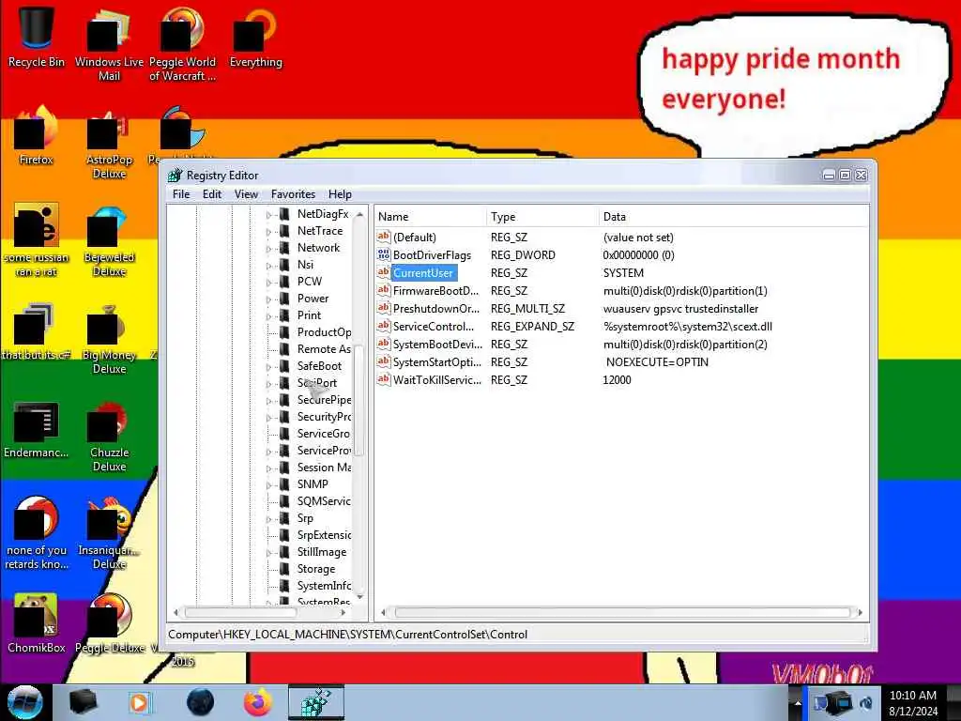This screenshot has width=961, height=721.
Task: Open Insaniquarium Deluxe desktop icon
Action: point(109,533)
